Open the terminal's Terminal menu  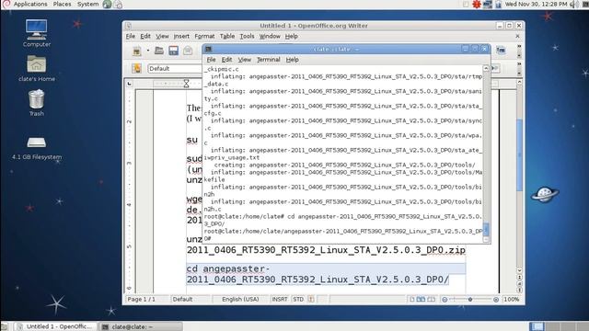[x=269, y=60]
